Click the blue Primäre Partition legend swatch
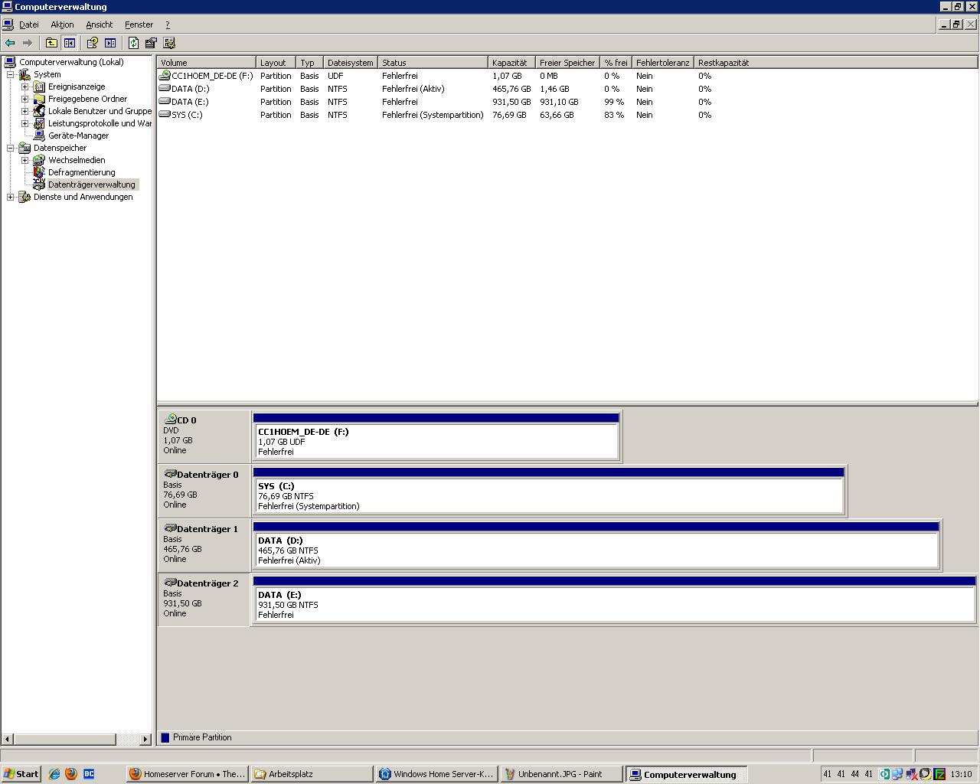 click(x=165, y=737)
